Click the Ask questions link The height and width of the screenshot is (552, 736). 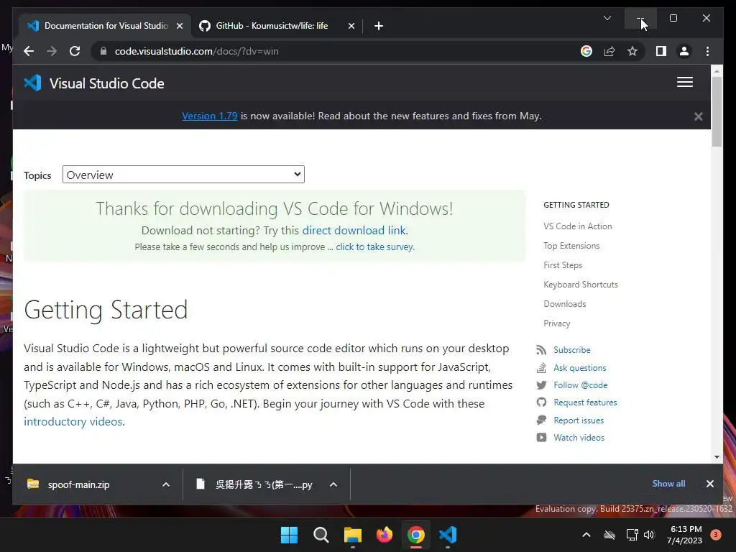tap(580, 367)
